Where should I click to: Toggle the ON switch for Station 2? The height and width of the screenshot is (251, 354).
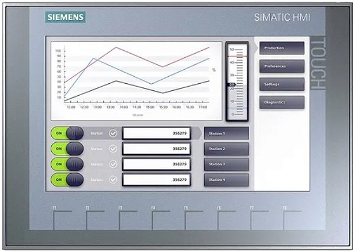pos(67,149)
